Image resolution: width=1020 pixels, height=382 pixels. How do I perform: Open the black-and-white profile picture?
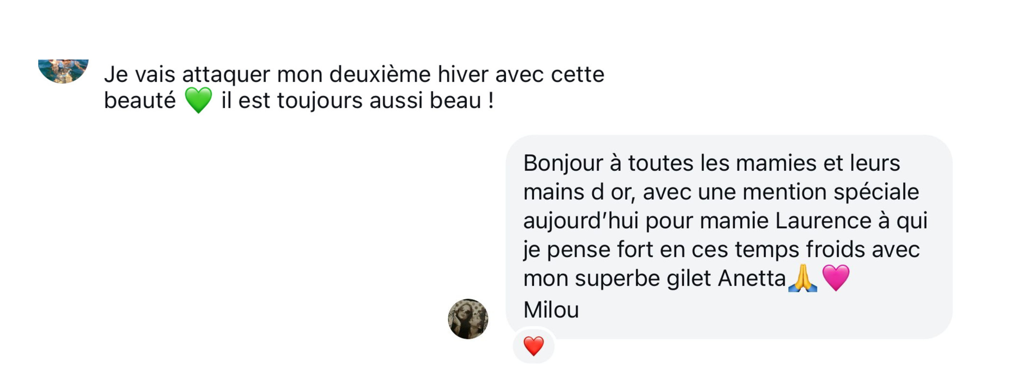[468, 319]
